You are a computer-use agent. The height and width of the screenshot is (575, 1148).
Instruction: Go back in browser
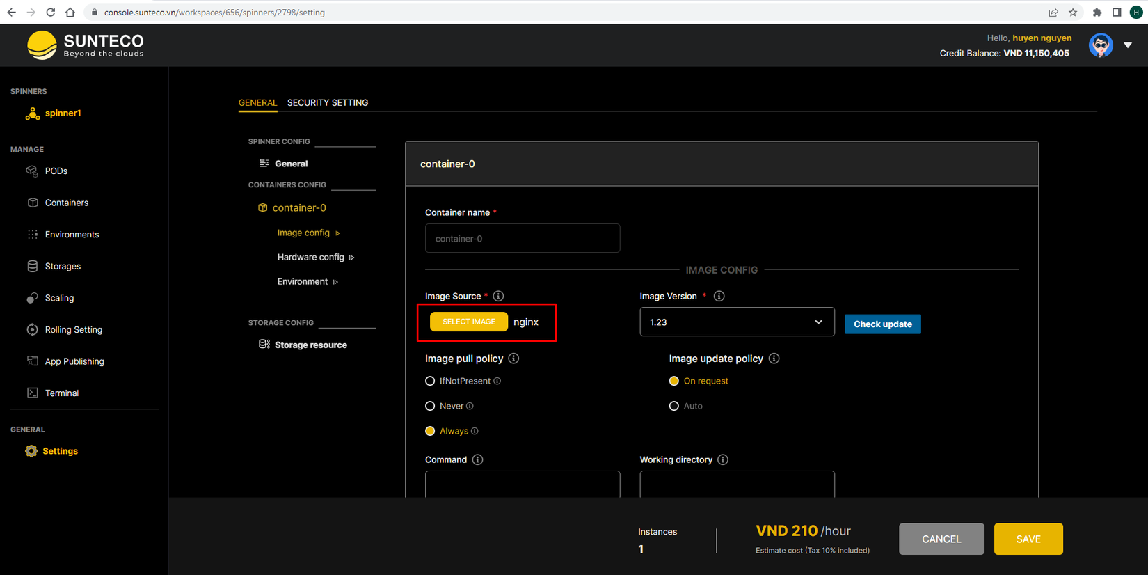click(x=11, y=12)
